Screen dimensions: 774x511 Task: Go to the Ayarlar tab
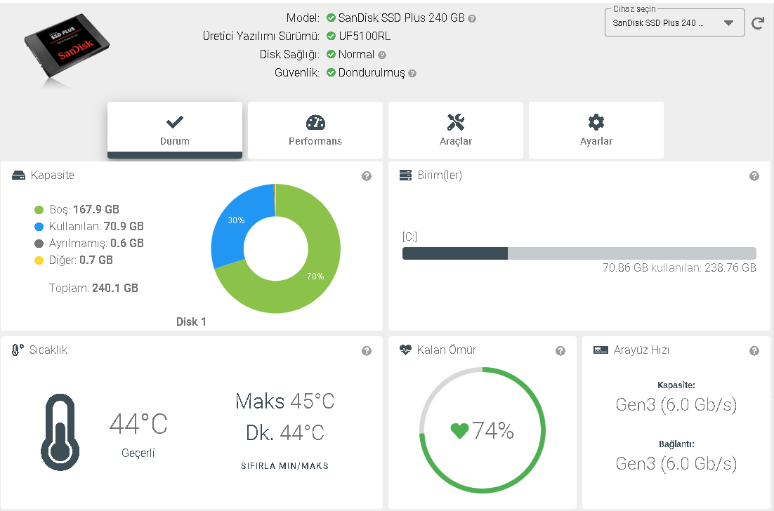coord(596,131)
